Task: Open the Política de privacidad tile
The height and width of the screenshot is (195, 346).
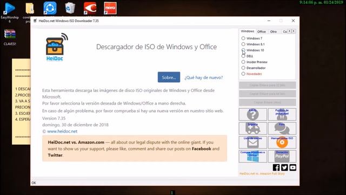Action: [x=282, y=114]
